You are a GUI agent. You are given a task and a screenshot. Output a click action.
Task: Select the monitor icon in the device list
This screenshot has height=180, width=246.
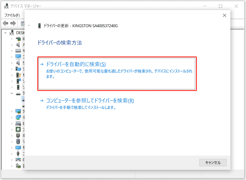18,148
